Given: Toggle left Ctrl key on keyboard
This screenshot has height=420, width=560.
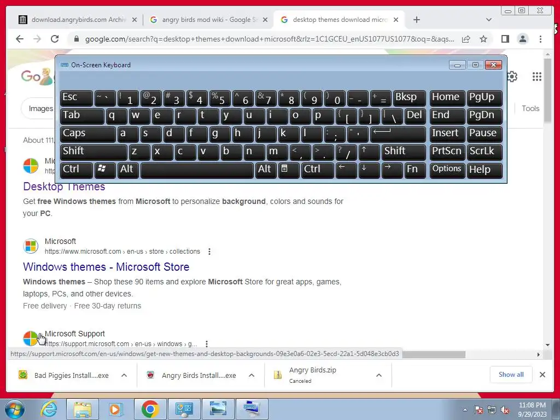Looking at the screenshot, I should click(x=77, y=170).
